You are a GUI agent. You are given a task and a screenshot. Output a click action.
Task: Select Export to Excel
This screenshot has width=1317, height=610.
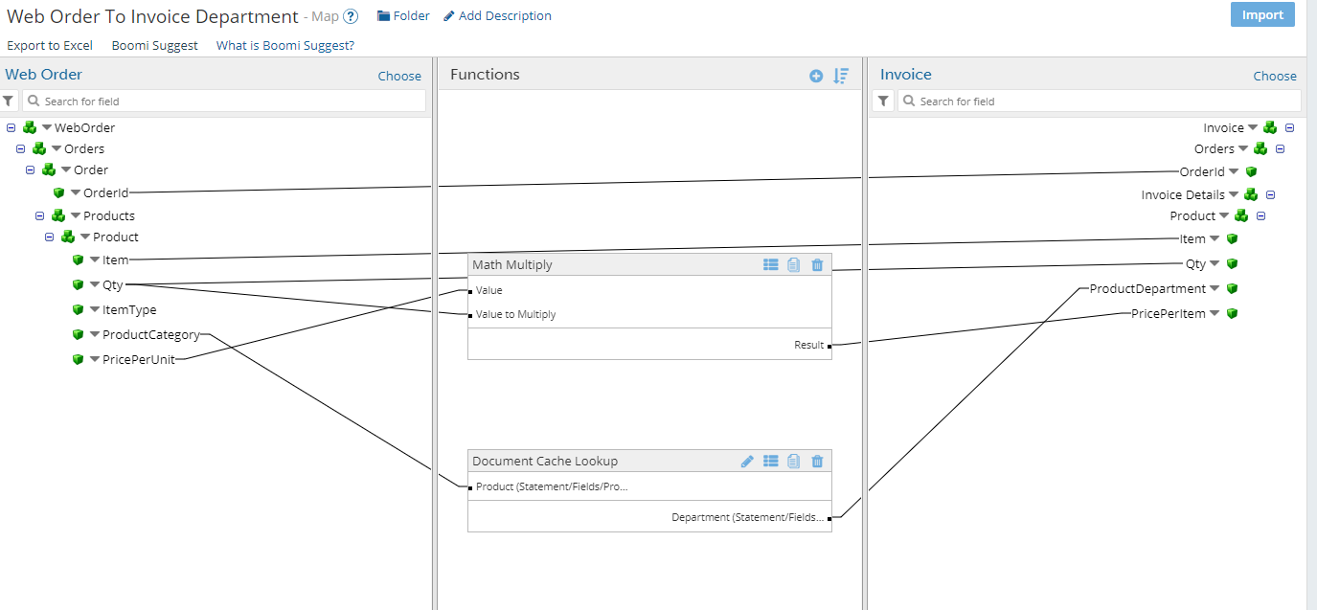coord(50,45)
